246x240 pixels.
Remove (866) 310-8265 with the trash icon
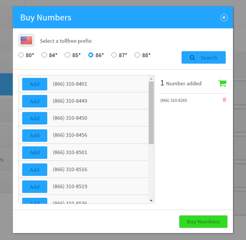tap(225, 100)
